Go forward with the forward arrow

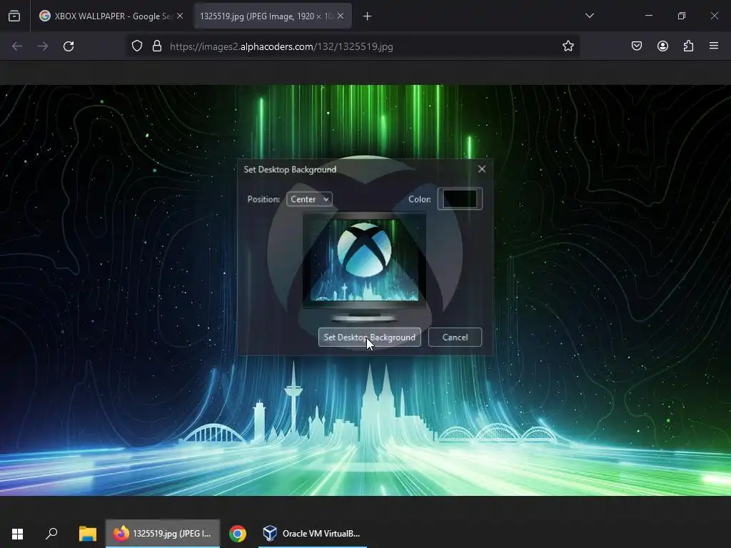tap(43, 46)
